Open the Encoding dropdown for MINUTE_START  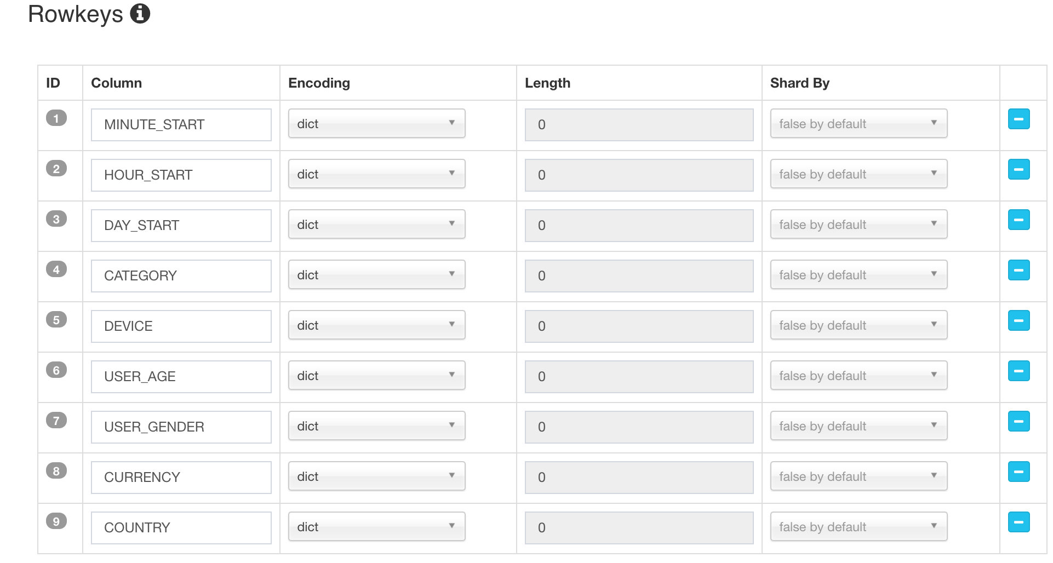(376, 124)
